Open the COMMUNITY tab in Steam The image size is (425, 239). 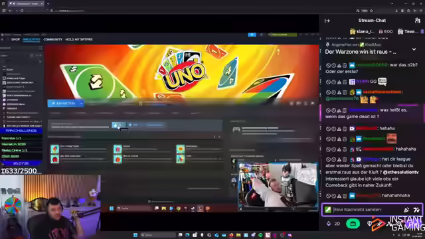coord(53,40)
